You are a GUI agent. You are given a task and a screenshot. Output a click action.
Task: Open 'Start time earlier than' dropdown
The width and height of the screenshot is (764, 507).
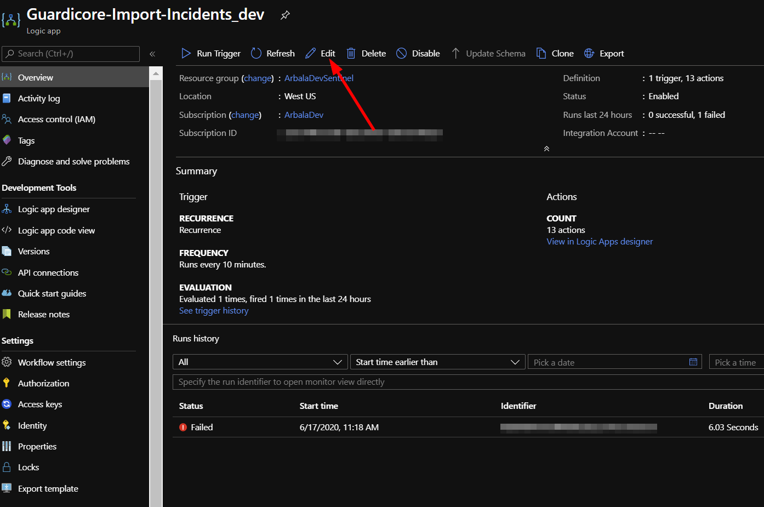437,362
